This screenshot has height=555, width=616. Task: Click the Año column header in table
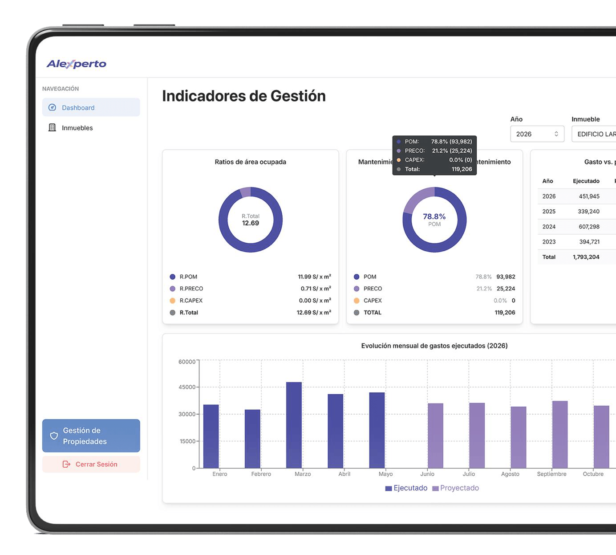tap(547, 181)
